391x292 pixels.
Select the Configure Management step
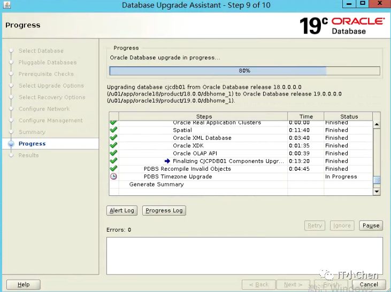51,120
